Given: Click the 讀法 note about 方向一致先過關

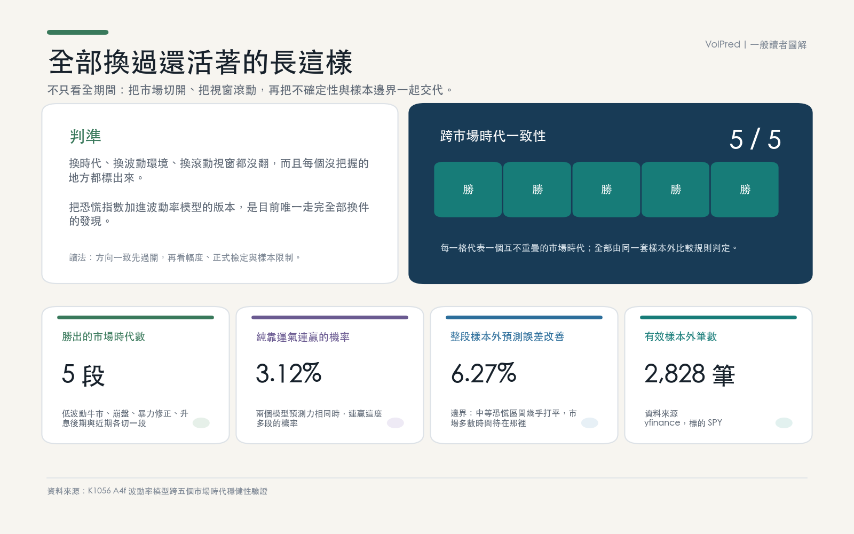Looking at the screenshot, I should tap(185, 258).
